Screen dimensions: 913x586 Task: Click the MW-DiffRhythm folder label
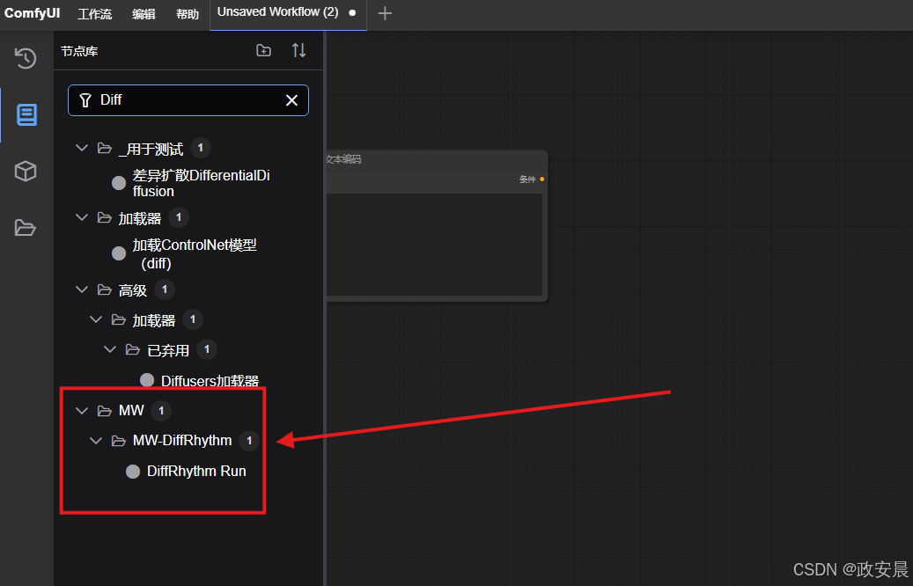click(182, 441)
